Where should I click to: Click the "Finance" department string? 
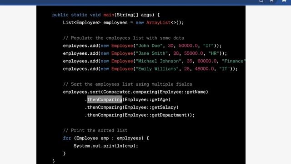tap(234, 61)
